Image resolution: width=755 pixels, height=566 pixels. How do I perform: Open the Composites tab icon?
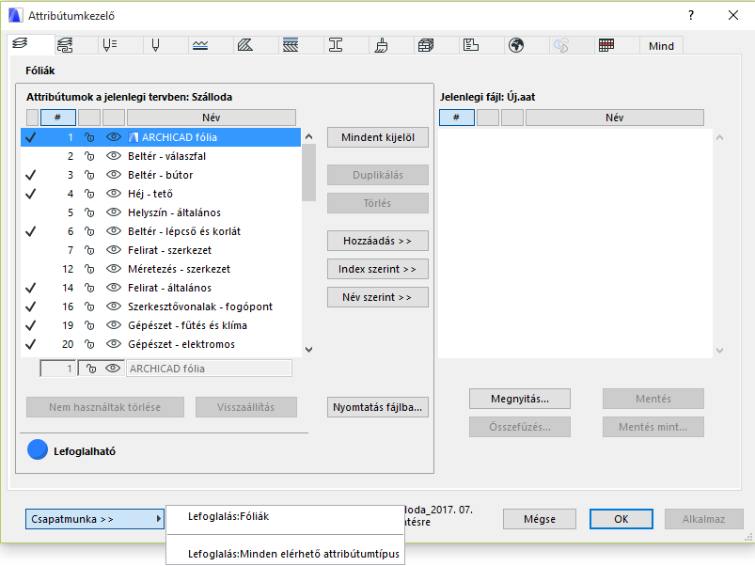pyautogui.click(x=291, y=45)
